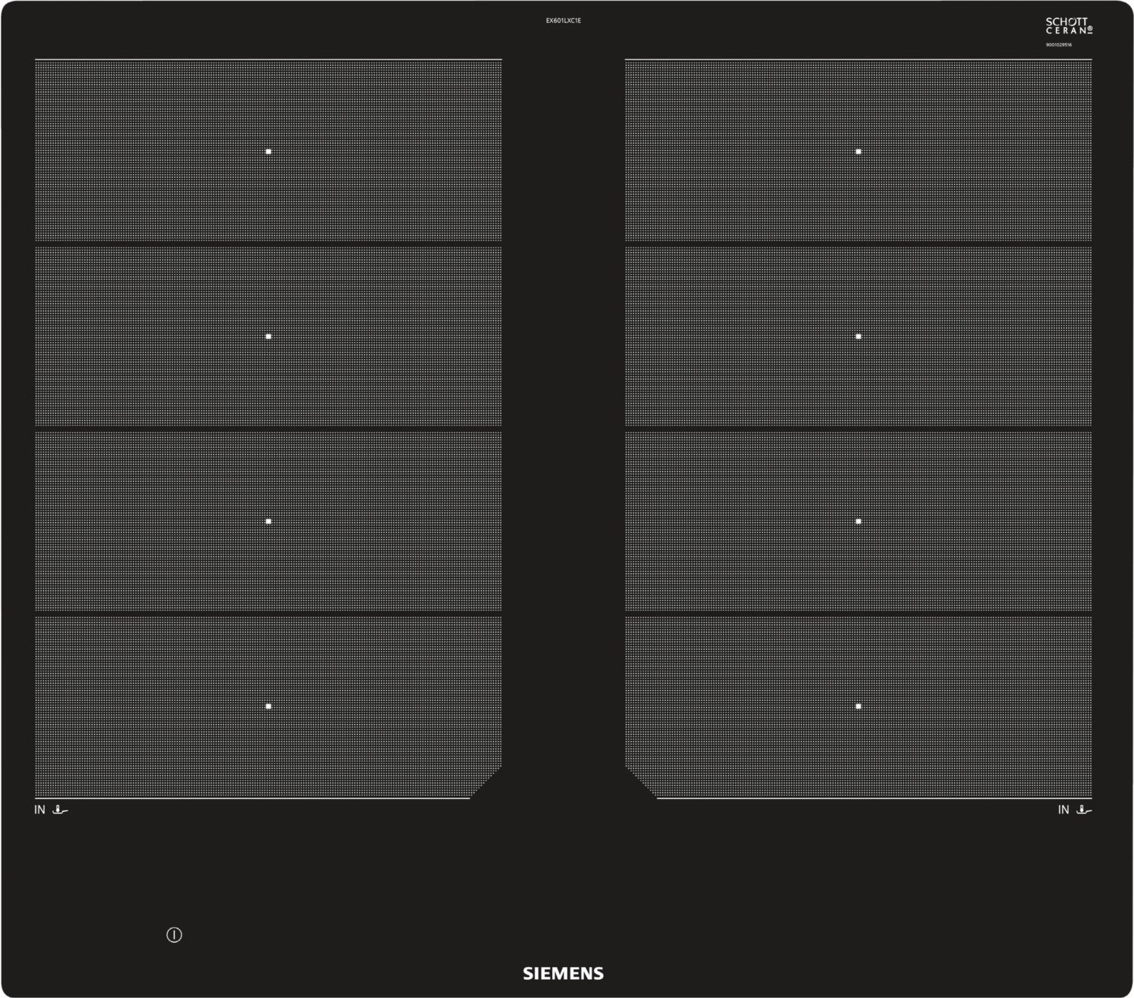Tap center marker of third left cooking zone
Screen dimensions: 1134x998
tap(269, 521)
